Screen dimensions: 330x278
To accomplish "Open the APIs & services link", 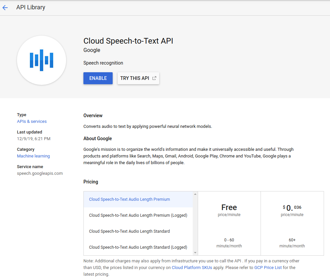I will pos(32,122).
